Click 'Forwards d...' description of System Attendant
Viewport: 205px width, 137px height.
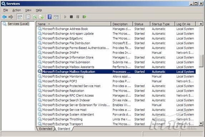[121, 115]
